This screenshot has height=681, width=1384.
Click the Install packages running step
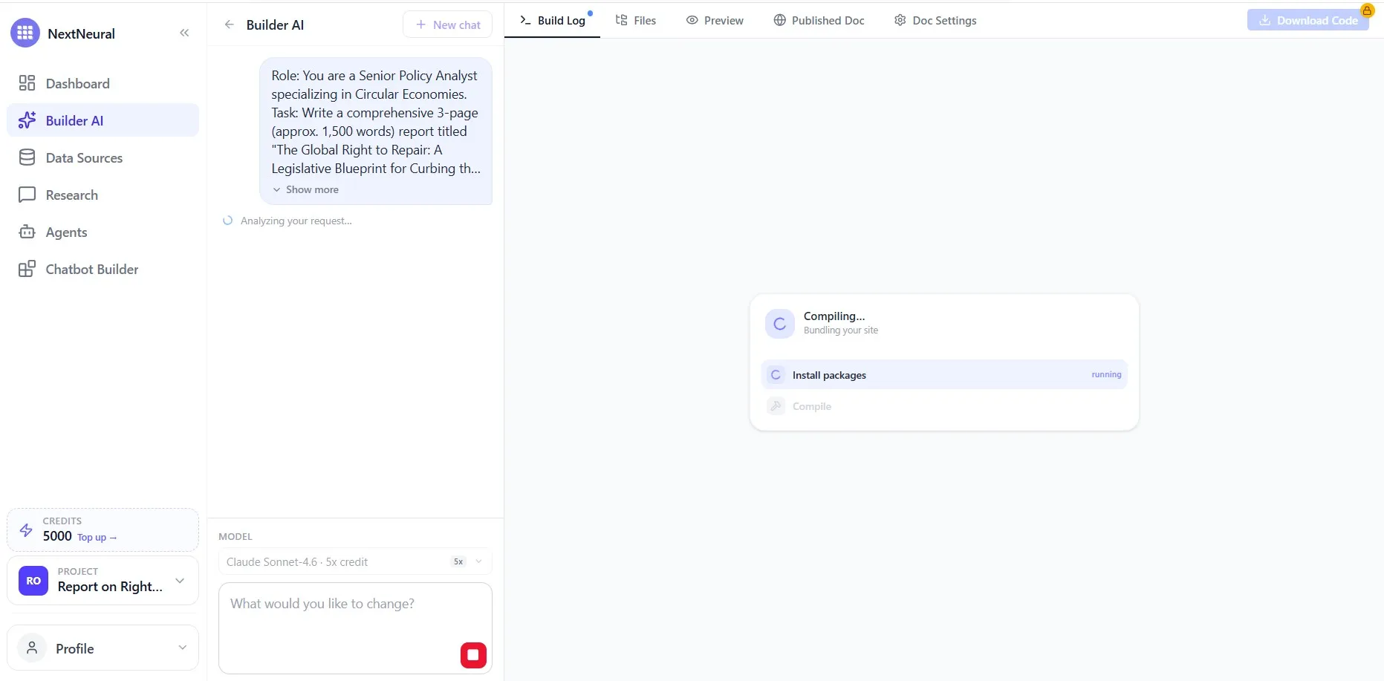click(x=944, y=374)
